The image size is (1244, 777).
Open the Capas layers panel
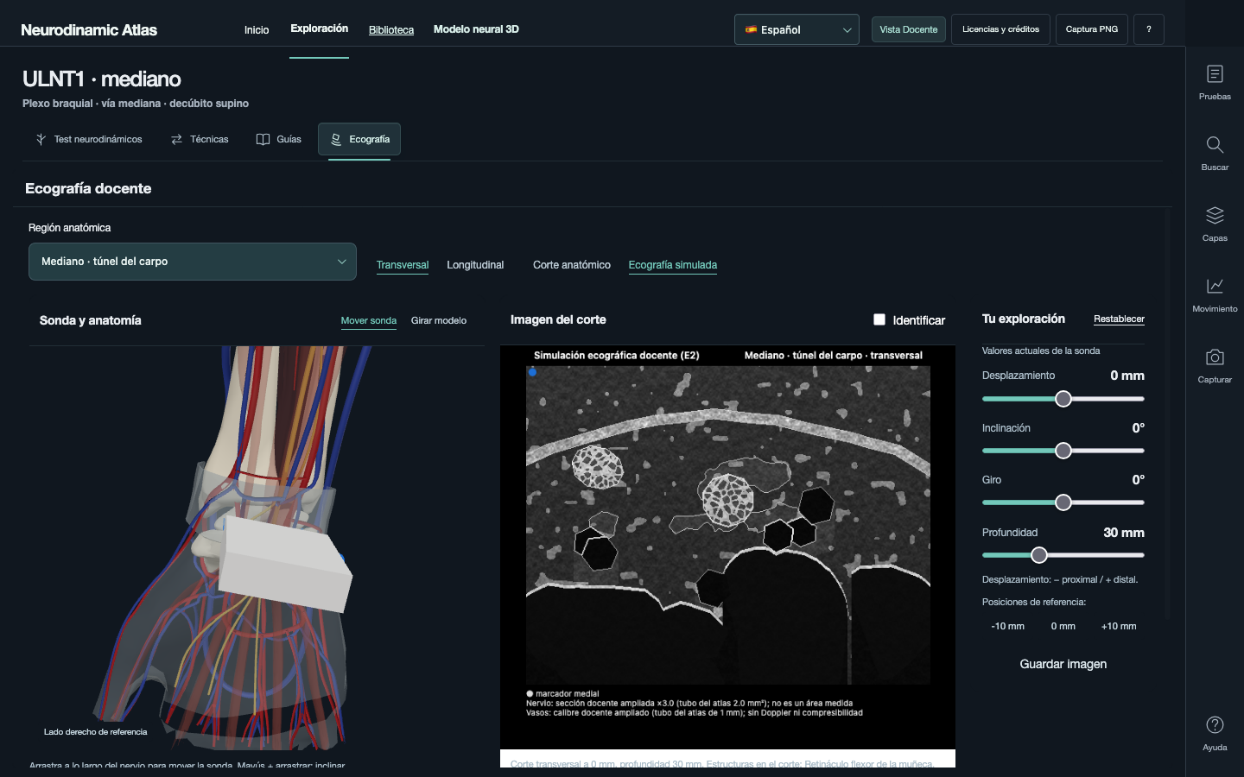pyautogui.click(x=1215, y=224)
